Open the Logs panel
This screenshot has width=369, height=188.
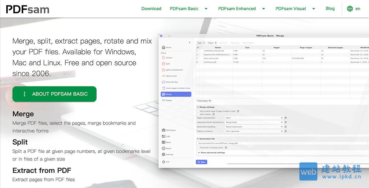(168, 136)
